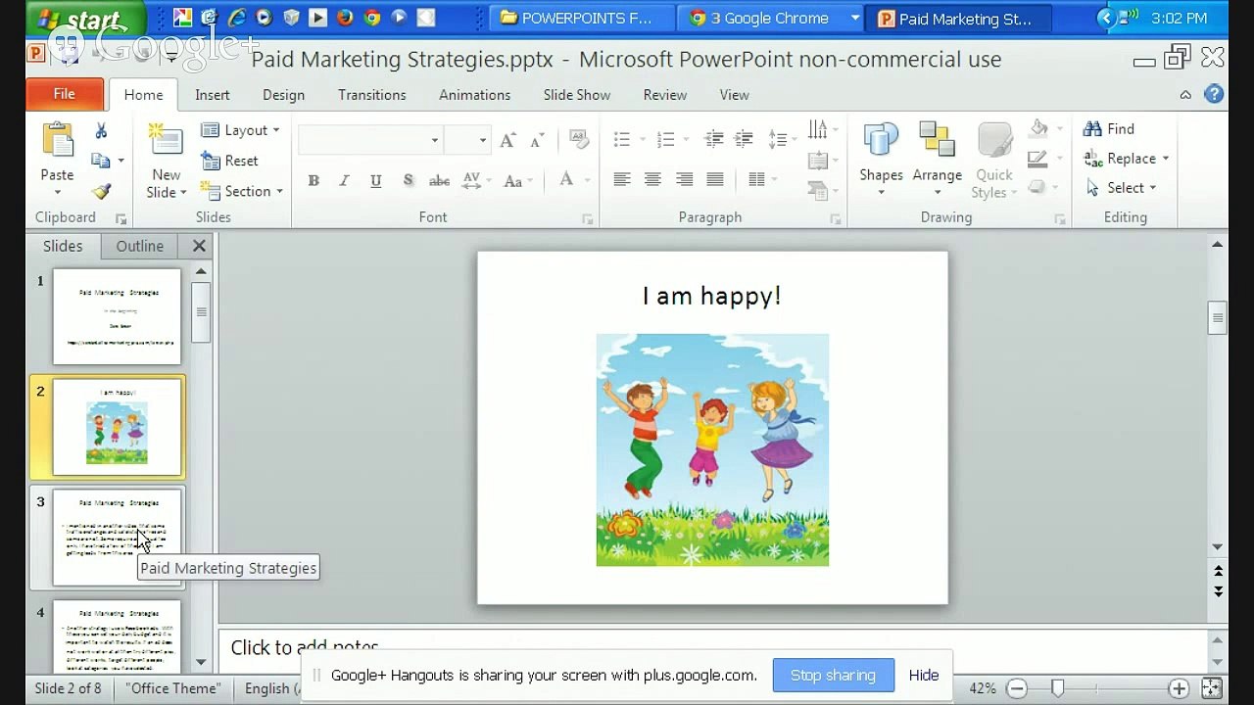The width and height of the screenshot is (1254, 705).
Task: Open the font size dropdown
Action: [482, 141]
